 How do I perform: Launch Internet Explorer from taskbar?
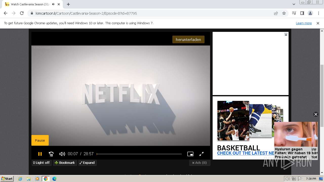click(x=20, y=179)
